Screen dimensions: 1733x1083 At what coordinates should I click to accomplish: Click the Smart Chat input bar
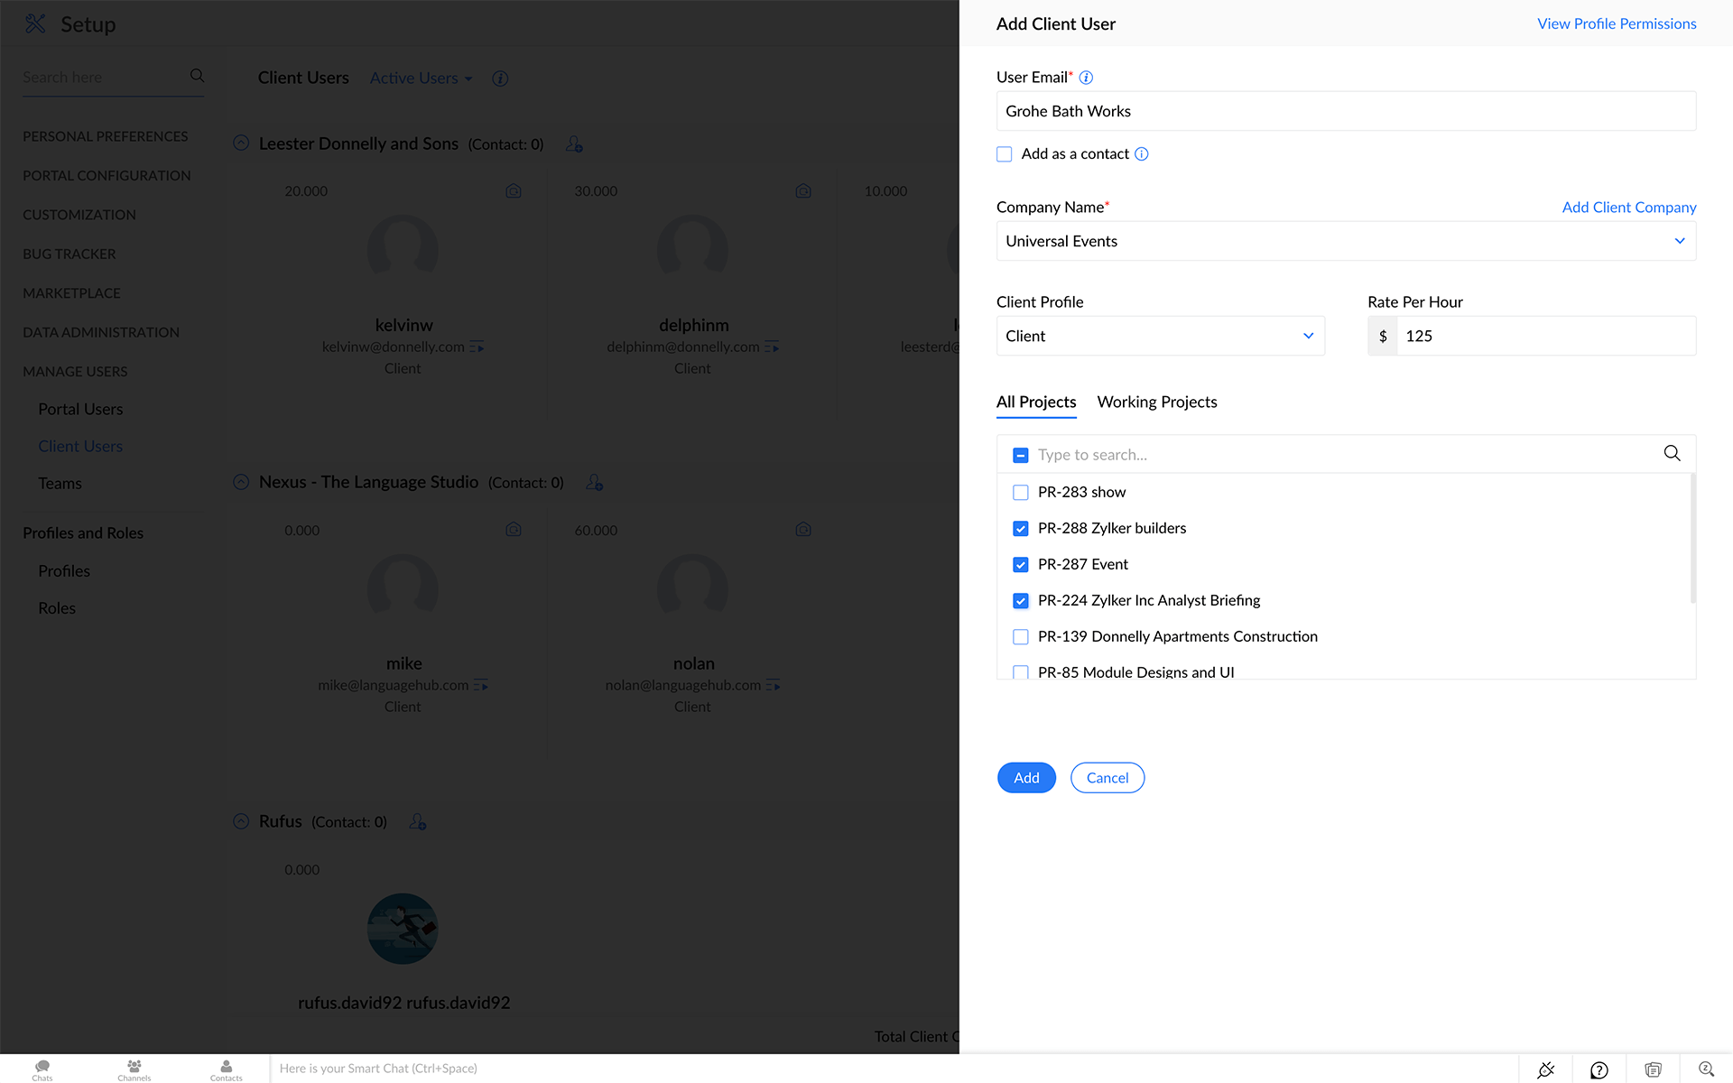coord(894,1069)
